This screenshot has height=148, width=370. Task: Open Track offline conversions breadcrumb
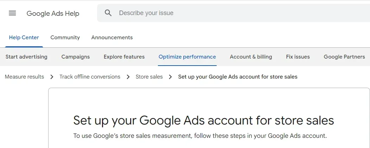pyautogui.click(x=90, y=77)
